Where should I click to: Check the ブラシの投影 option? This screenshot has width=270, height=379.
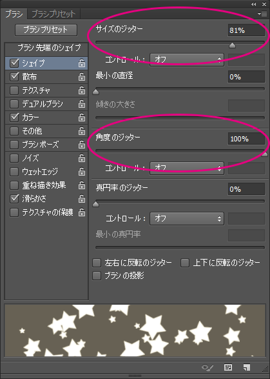click(97, 276)
